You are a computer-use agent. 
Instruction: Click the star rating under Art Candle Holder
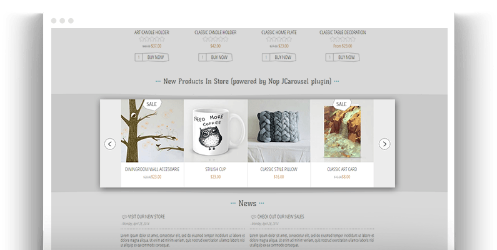(x=152, y=39)
